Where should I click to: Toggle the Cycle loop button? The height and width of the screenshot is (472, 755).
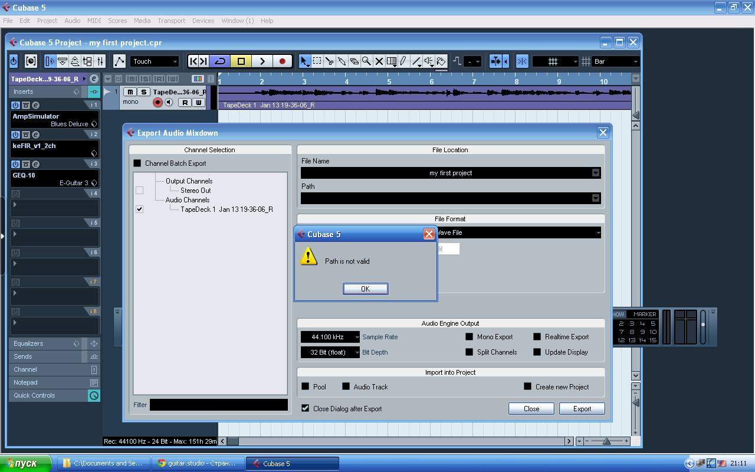220,61
